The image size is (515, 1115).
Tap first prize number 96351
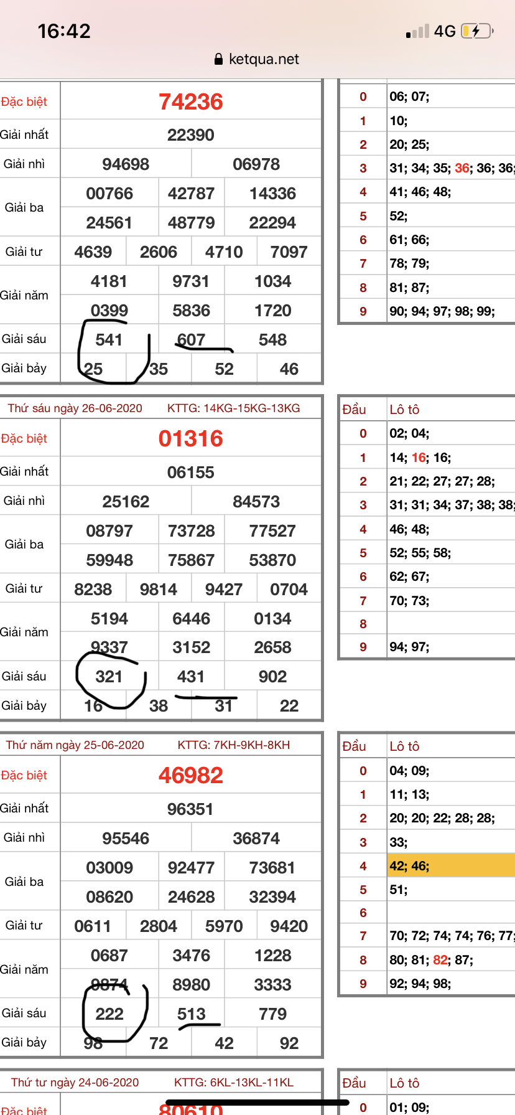[190, 809]
